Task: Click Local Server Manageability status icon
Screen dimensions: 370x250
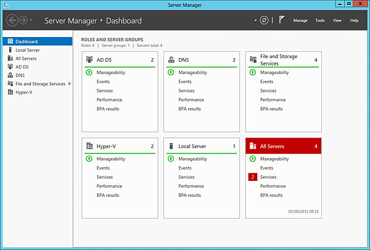Action: [x=171, y=159]
